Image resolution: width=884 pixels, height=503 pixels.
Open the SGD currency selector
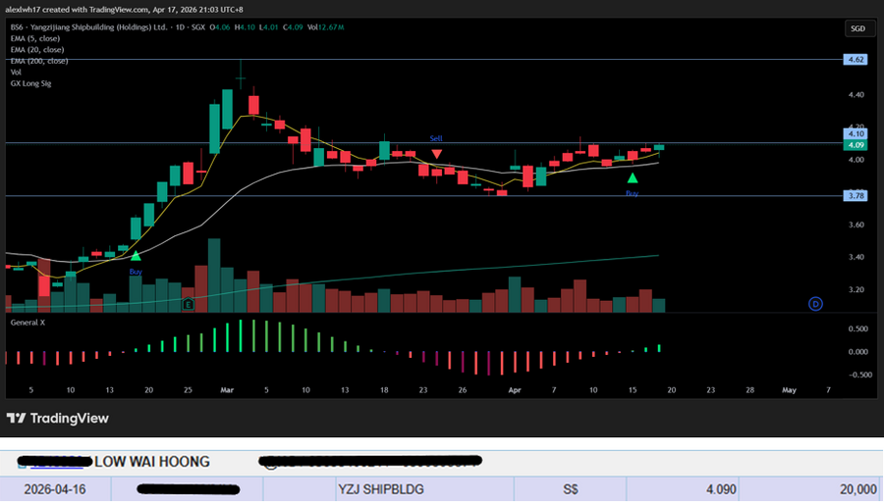pos(857,29)
